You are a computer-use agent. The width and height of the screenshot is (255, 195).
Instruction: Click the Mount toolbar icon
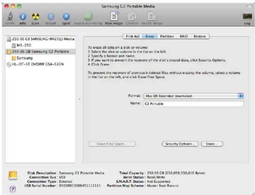coord(51,17)
